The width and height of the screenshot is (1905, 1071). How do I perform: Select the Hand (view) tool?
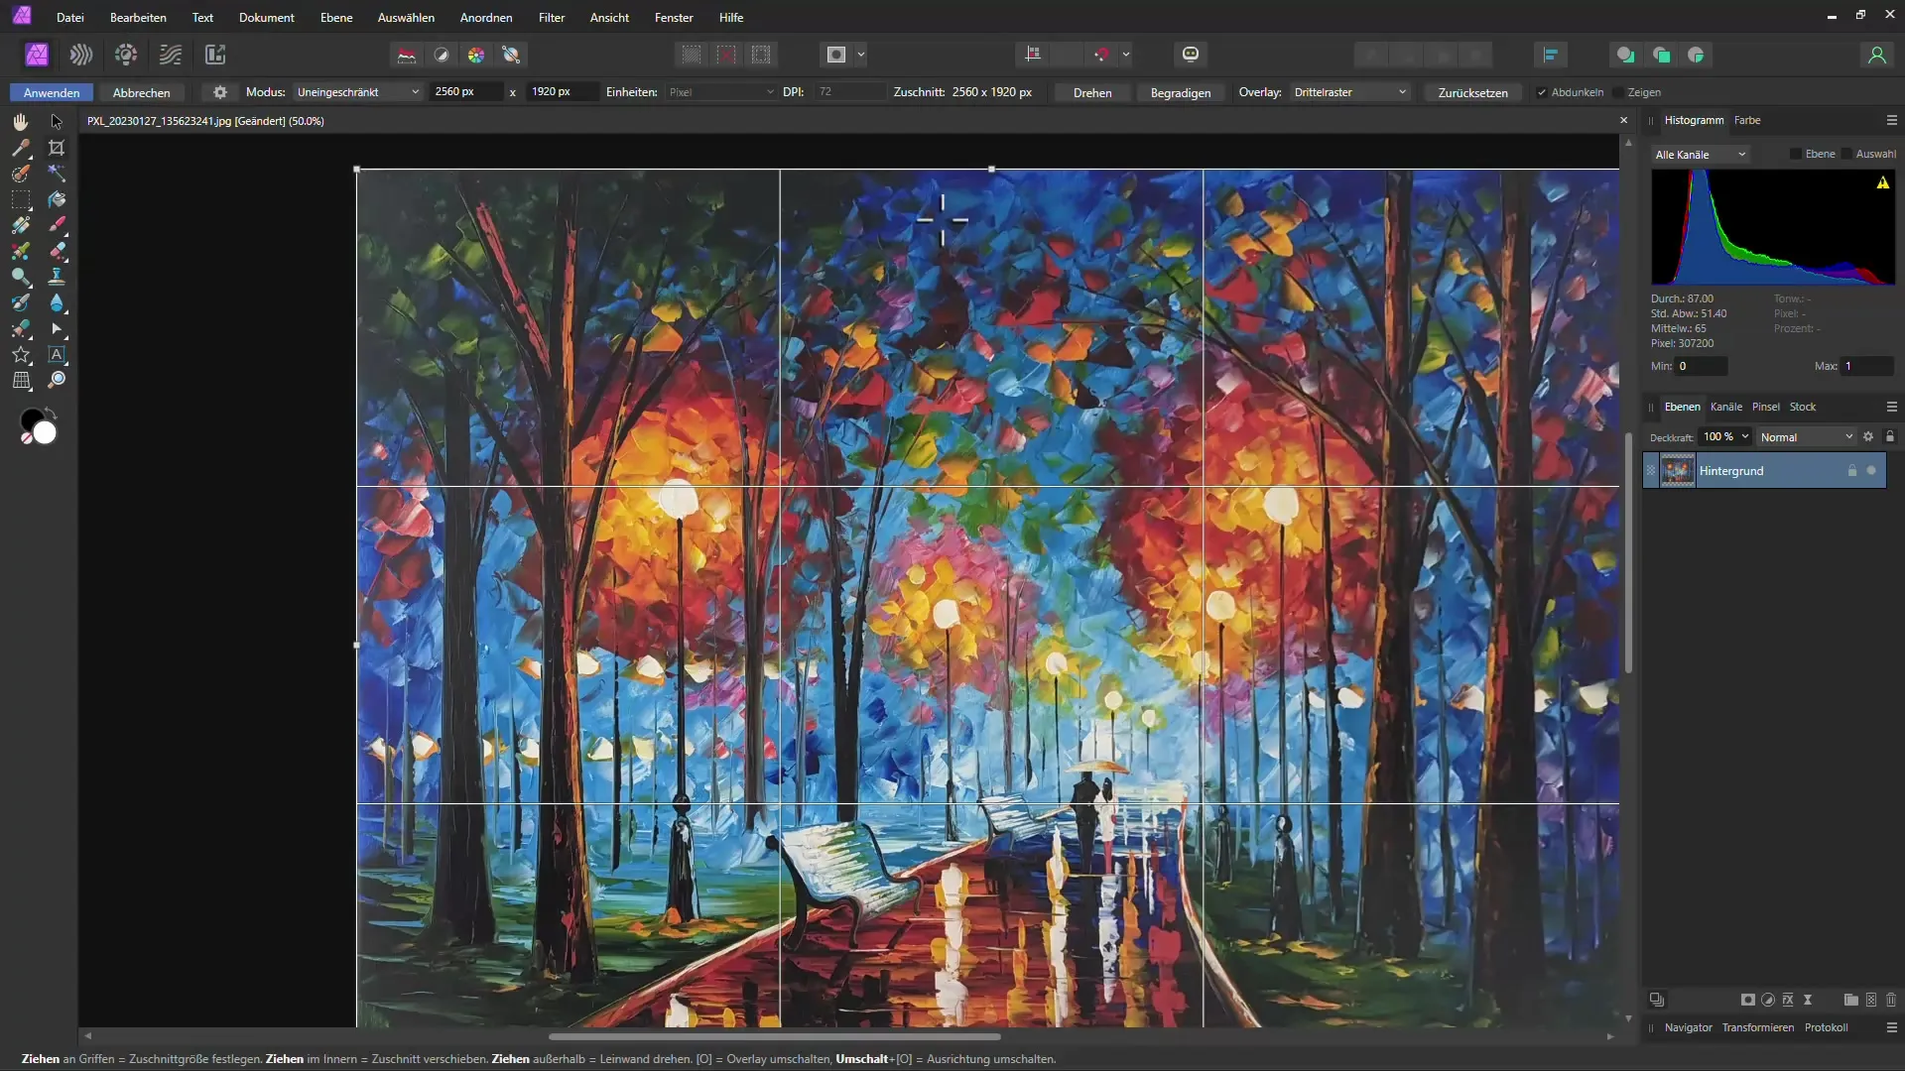coord(21,121)
